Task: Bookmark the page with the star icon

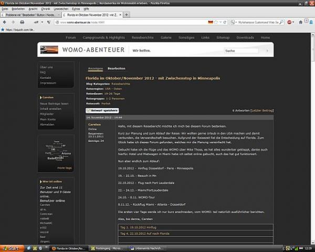Action: click(216, 22)
